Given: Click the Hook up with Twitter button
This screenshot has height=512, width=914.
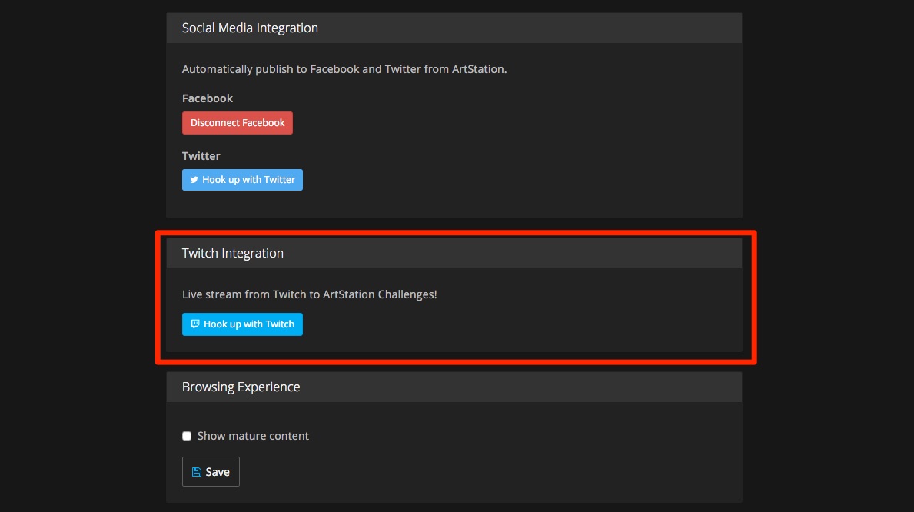Looking at the screenshot, I should pos(242,180).
